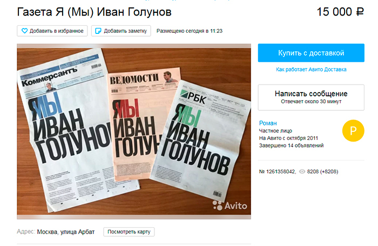The image size is (378, 246).
Task: Add listing to favorites with Добавить в избранное
Action: pos(52,31)
